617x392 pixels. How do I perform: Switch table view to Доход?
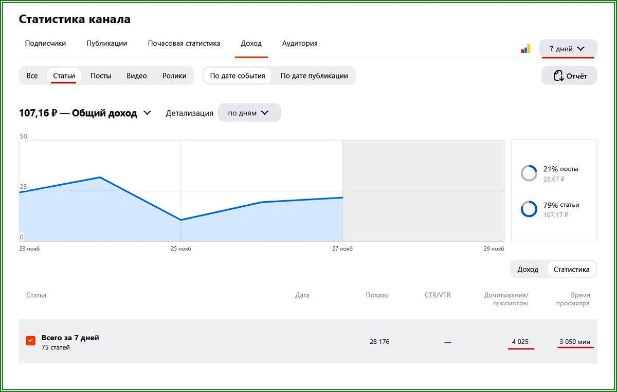(x=528, y=269)
